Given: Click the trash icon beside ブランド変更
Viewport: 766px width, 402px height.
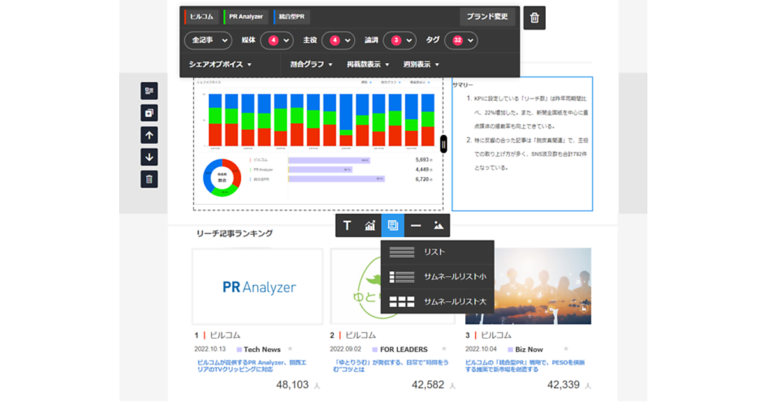Looking at the screenshot, I should [x=534, y=18].
